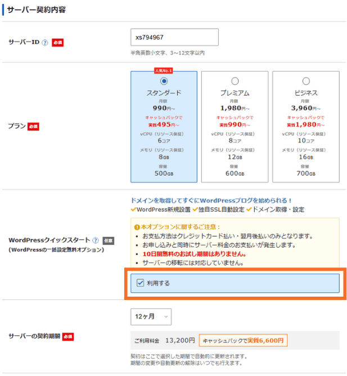Pick the ビジネス plan radio button
This screenshot has height=376, width=347.
tap(306, 81)
